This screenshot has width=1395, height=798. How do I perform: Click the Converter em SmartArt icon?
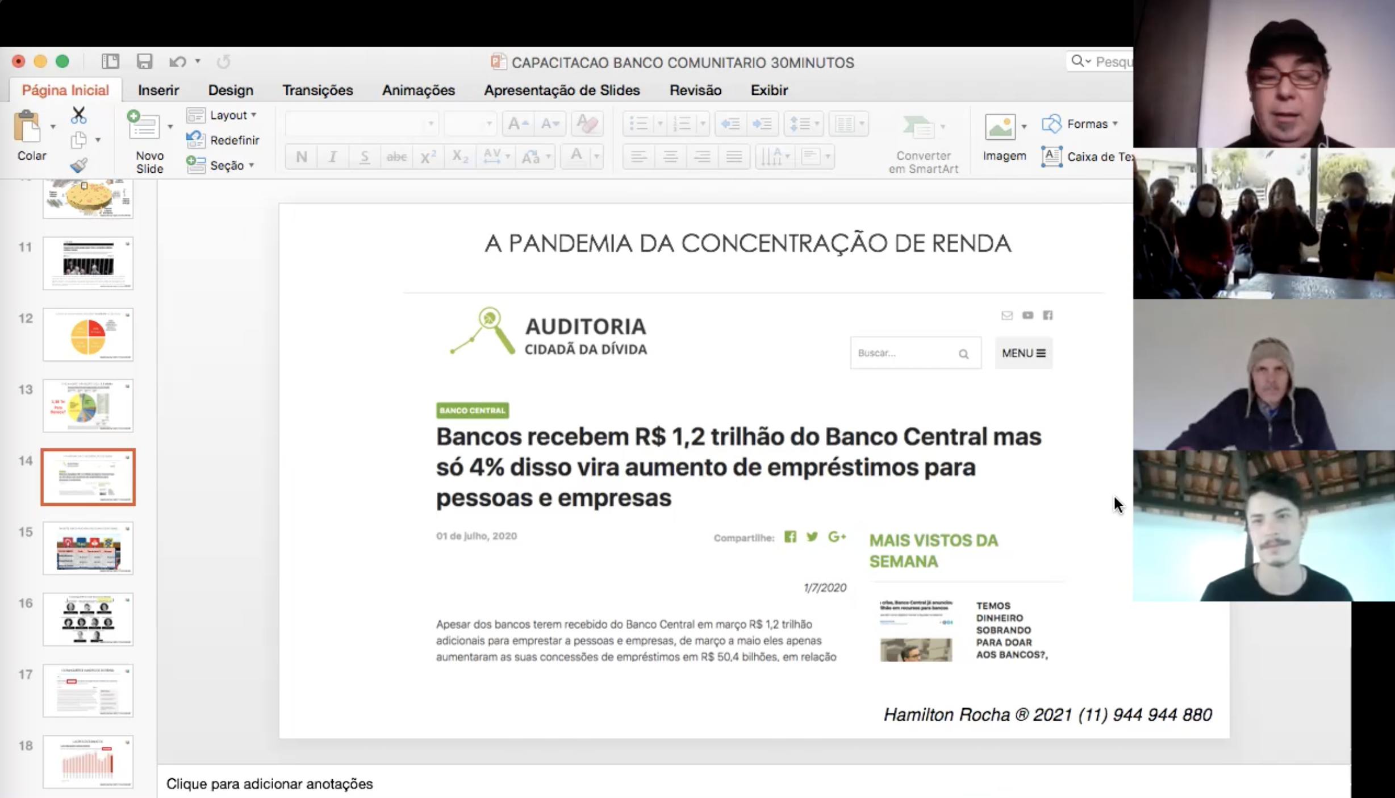tap(919, 127)
